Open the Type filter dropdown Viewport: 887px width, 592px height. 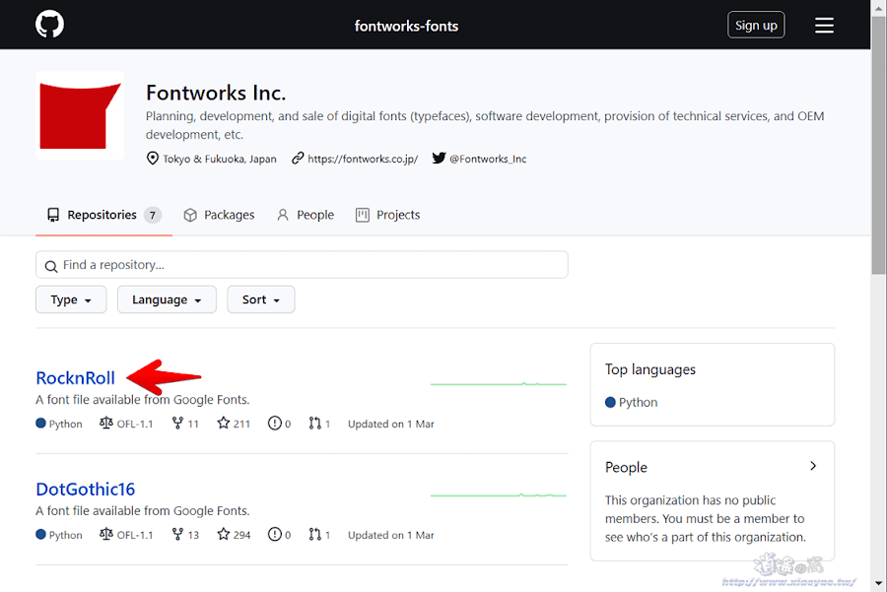click(71, 299)
